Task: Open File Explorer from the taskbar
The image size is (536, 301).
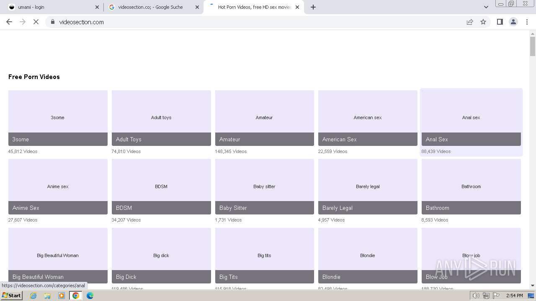Action: click(47, 296)
